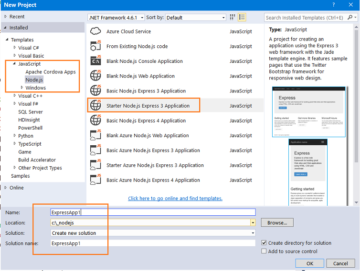Click the project Name input field

click(x=153, y=212)
